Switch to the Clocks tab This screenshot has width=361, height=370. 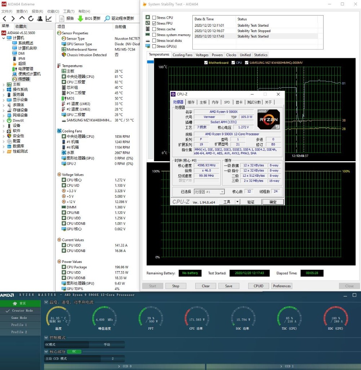click(x=231, y=55)
